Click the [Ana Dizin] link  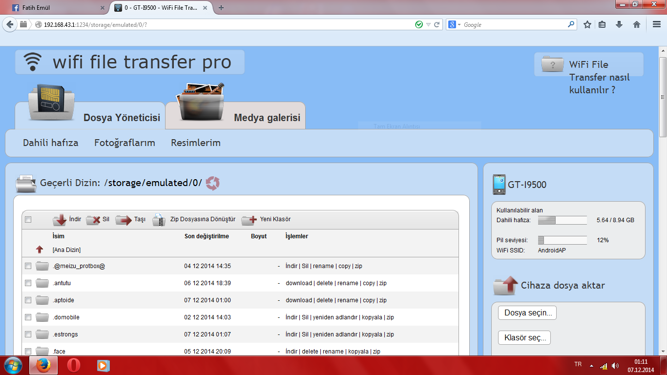(66, 250)
